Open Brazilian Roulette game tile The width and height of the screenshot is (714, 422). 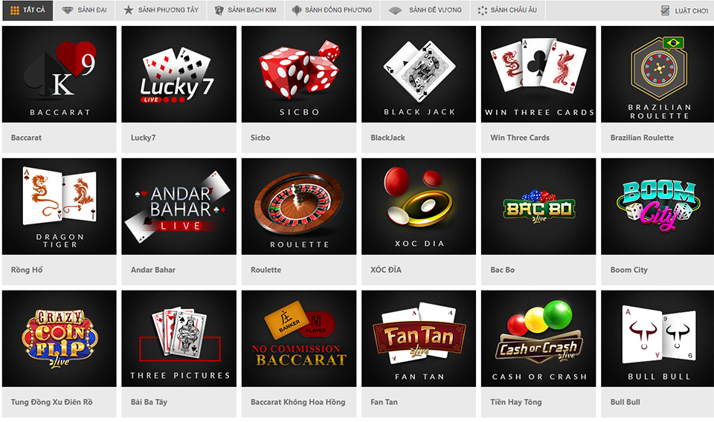point(658,74)
